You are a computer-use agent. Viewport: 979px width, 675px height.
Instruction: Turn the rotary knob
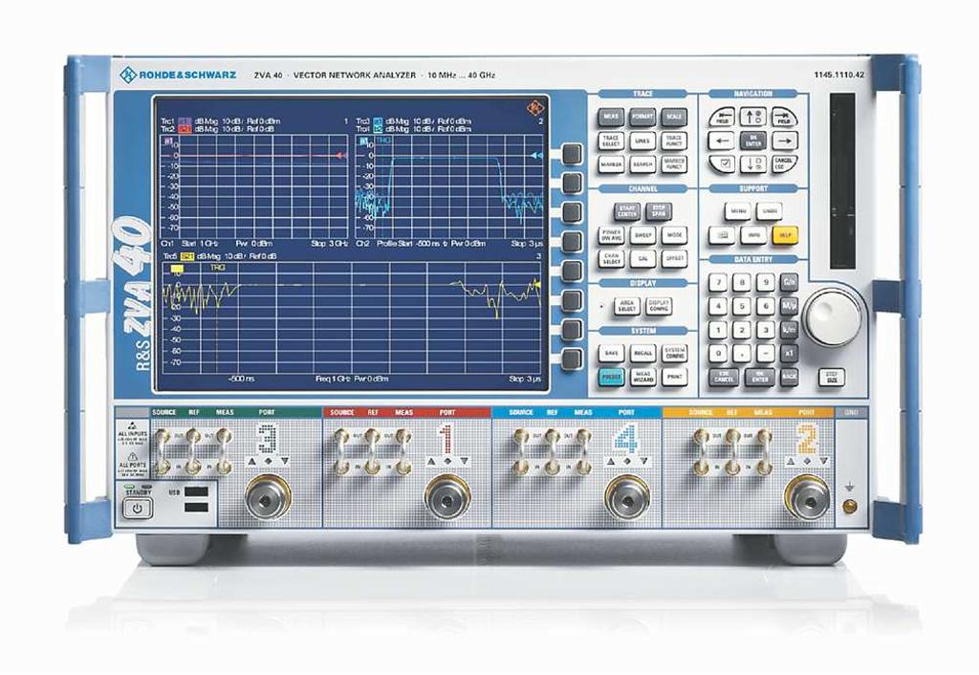click(831, 316)
